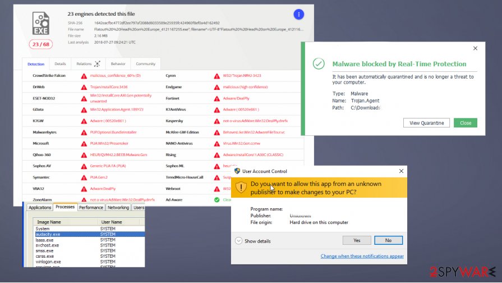Open Change when these notifications appear link
This screenshot has width=502, height=283.
point(362,256)
